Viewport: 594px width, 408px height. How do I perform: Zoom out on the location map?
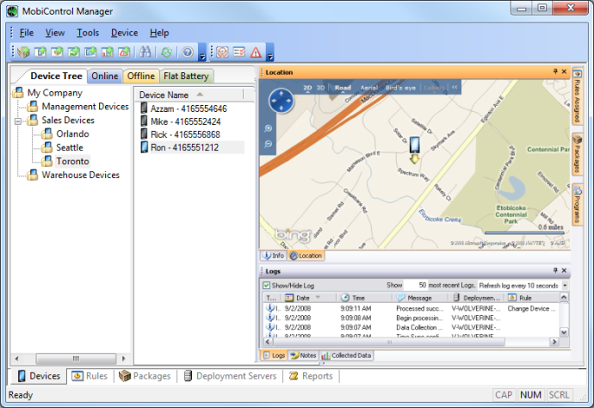coord(269,144)
